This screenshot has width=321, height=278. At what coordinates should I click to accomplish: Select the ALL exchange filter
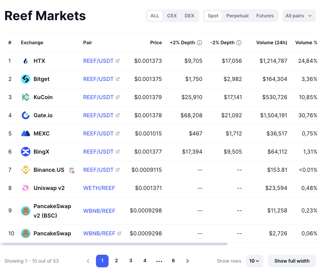coord(155,16)
